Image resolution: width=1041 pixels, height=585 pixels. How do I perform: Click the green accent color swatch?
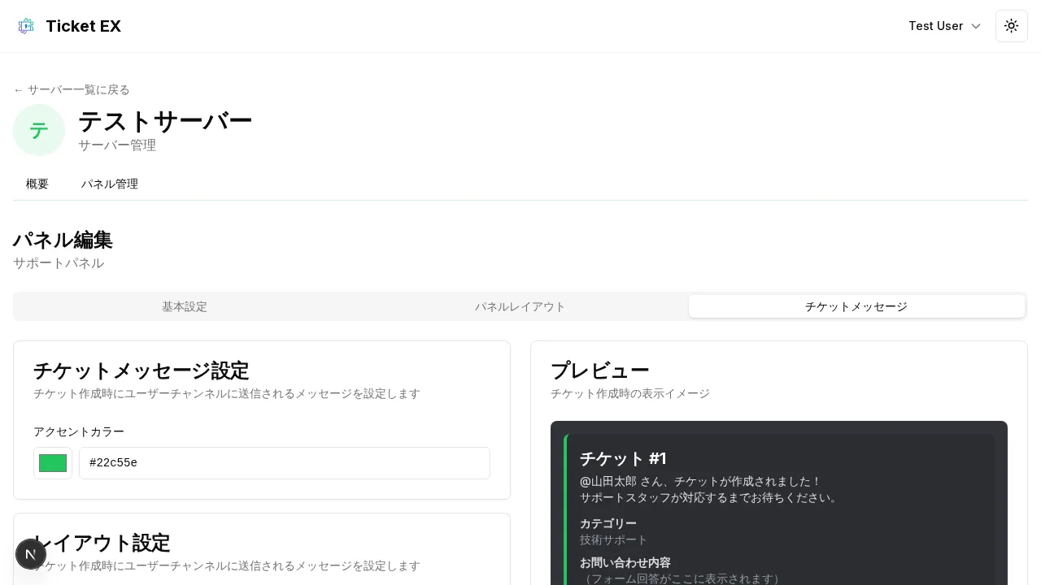click(x=53, y=463)
